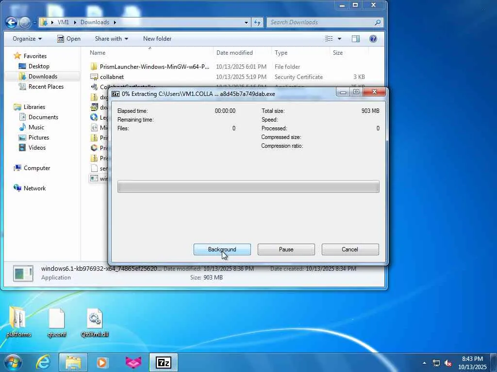Viewport: 497px width, 372px height.
Task: Change the view with the view icon
Action: (329, 39)
